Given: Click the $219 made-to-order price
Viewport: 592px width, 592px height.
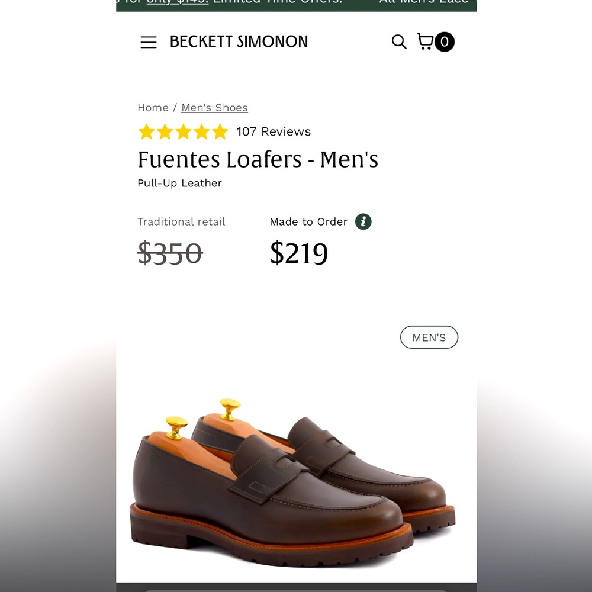Looking at the screenshot, I should (298, 253).
